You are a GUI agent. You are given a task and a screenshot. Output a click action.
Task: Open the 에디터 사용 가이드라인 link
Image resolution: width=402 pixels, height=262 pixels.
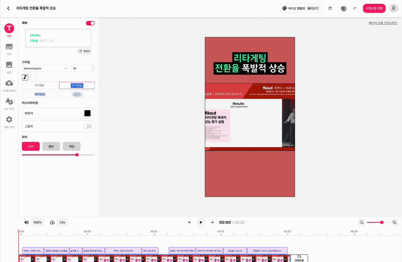point(383,23)
